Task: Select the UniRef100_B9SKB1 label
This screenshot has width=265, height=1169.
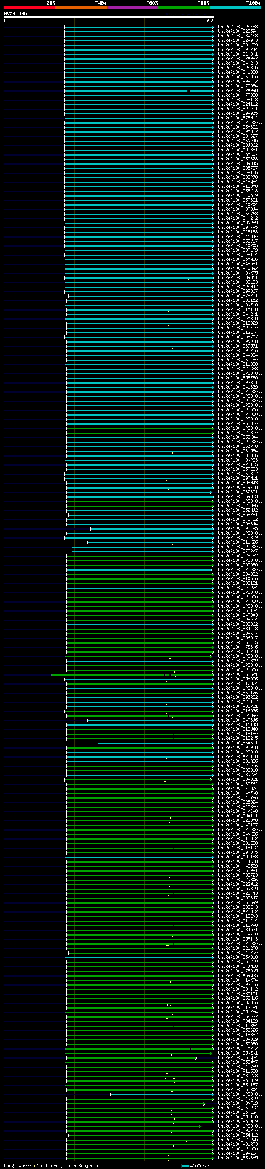Action: pos(237,383)
